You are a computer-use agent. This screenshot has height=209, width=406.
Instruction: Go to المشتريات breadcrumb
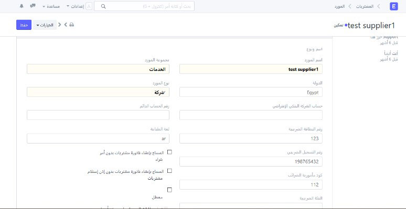pyautogui.click(x=365, y=6)
